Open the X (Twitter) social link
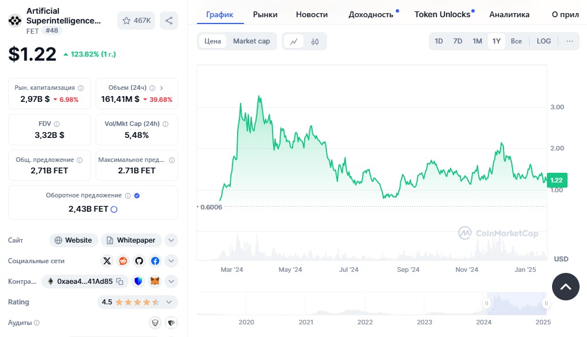The height and width of the screenshot is (337, 587). pyautogui.click(x=107, y=261)
